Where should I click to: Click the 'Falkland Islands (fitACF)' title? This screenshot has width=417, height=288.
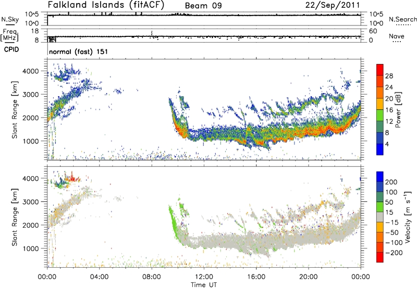106,5
